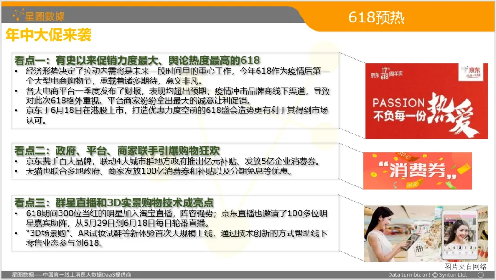Click the 图片来自网络 image credit caption
The height and width of the screenshot is (280, 496).
(465, 267)
